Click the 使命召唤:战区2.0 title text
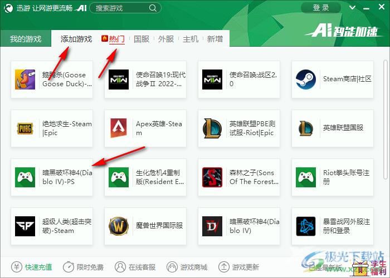 253,80
